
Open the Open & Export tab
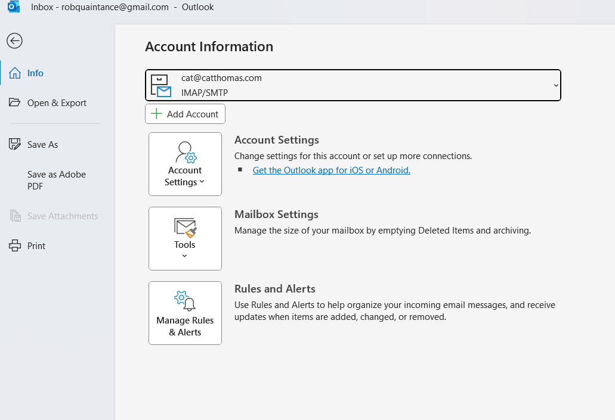click(x=57, y=102)
